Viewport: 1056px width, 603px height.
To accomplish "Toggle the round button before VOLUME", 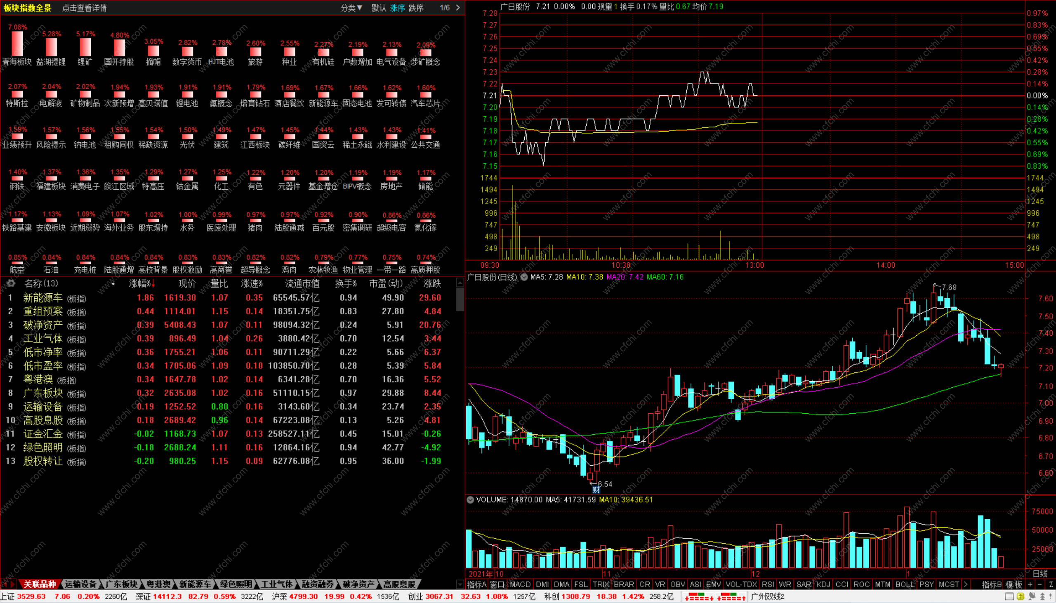I will click(470, 500).
